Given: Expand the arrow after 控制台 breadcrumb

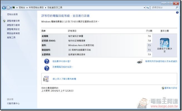Looking at the screenshot, I should pos(27,8).
